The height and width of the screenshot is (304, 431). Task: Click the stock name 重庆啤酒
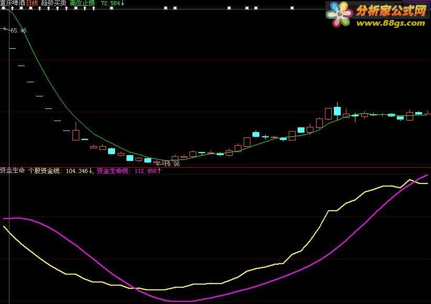(13, 3)
